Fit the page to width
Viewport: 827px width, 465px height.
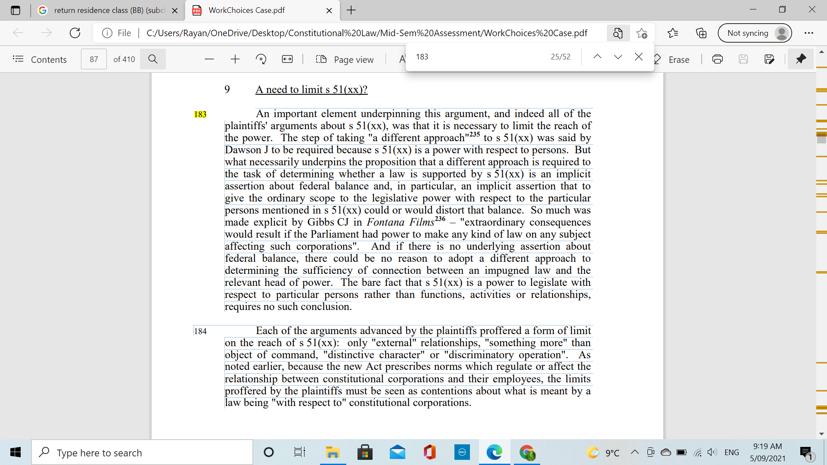click(x=287, y=59)
